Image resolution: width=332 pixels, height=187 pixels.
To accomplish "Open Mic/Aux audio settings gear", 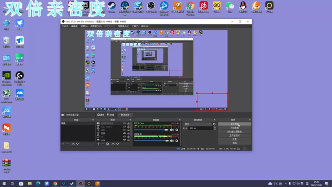I will 177,130.
